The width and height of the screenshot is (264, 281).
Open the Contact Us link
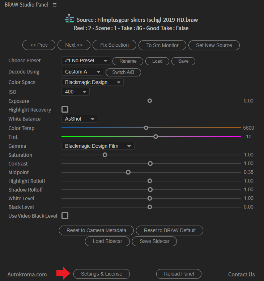coord(241,274)
